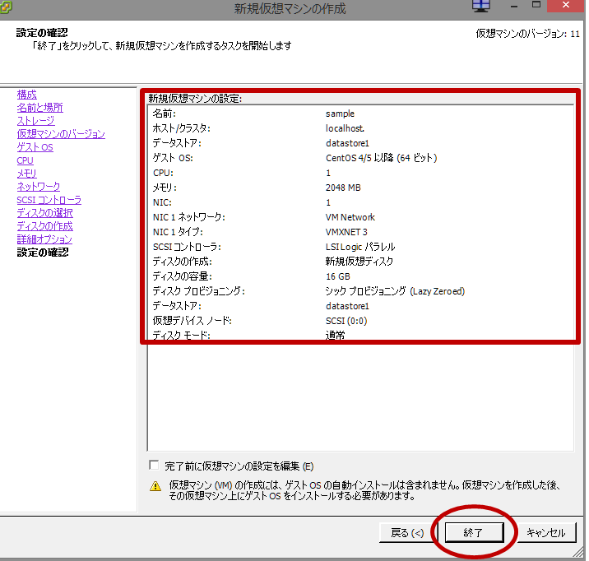589x561 pixels.
Task: Click the キャンセル button
Action: click(545, 532)
